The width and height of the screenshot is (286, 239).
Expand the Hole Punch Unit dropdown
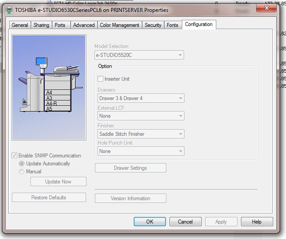tap(141, 151)
